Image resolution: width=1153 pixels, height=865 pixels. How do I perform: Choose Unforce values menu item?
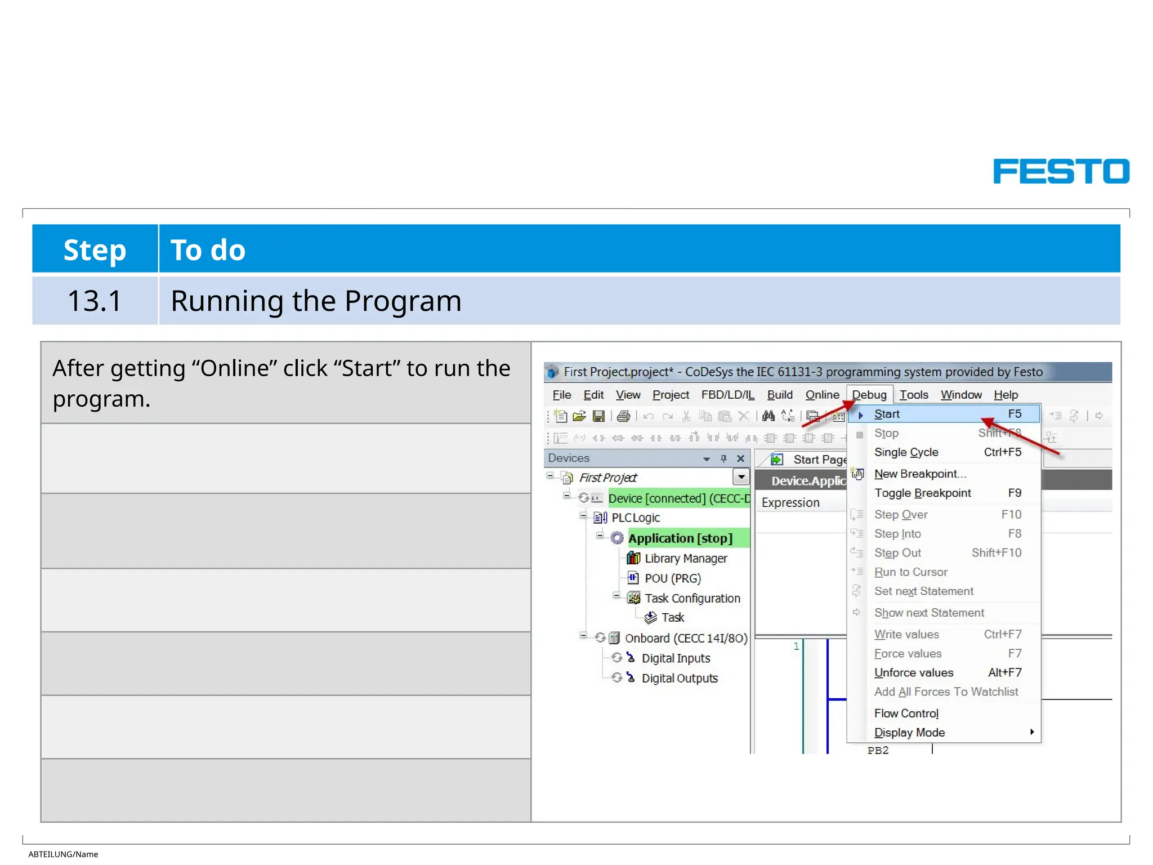[944, 672]
